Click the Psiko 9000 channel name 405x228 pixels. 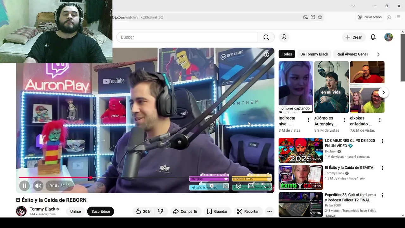tap(333, 206)
